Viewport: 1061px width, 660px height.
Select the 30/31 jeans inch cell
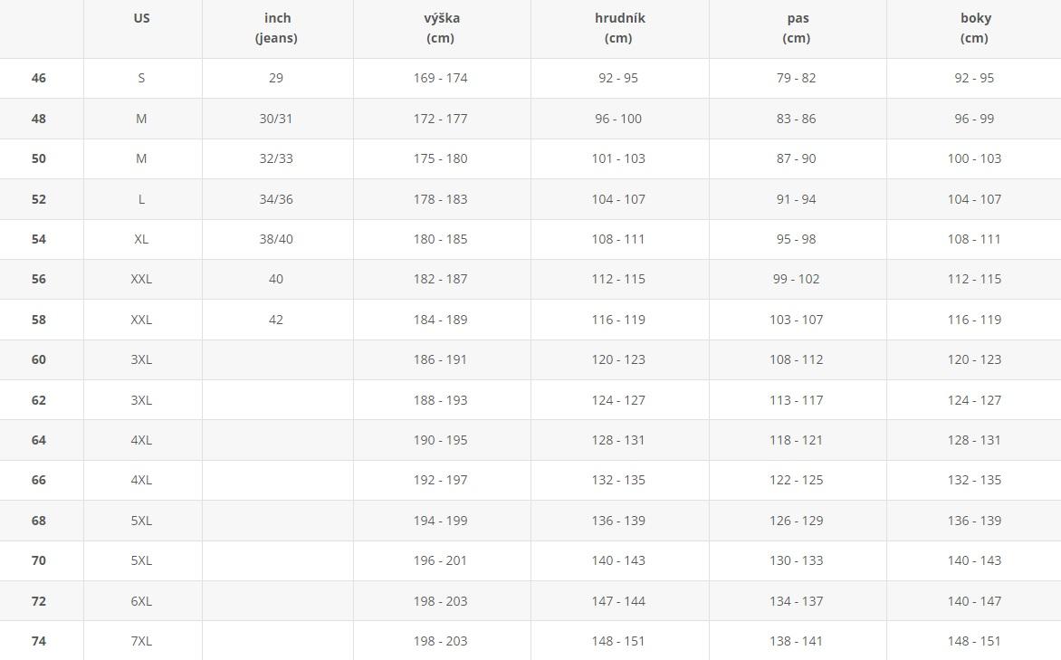point(276,119)
